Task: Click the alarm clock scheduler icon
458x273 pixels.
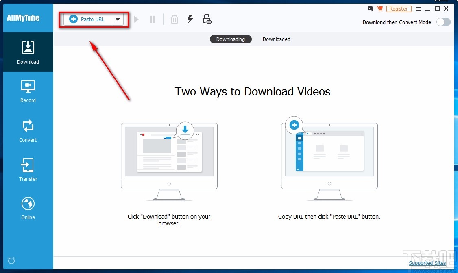Action: tap(11, 260)
